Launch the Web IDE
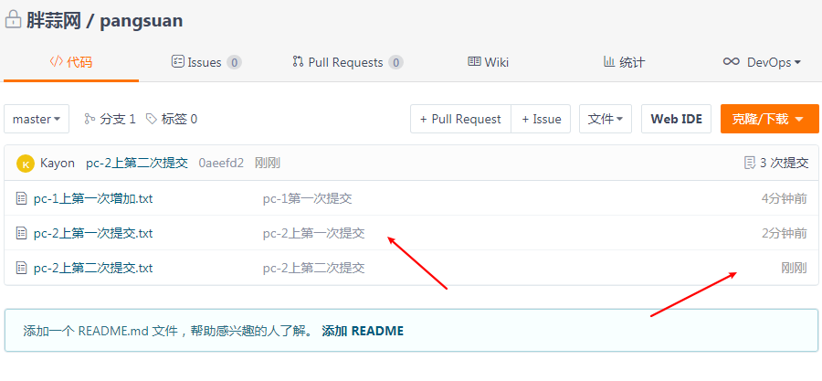The image size is (822, 381). coord(676,119)
